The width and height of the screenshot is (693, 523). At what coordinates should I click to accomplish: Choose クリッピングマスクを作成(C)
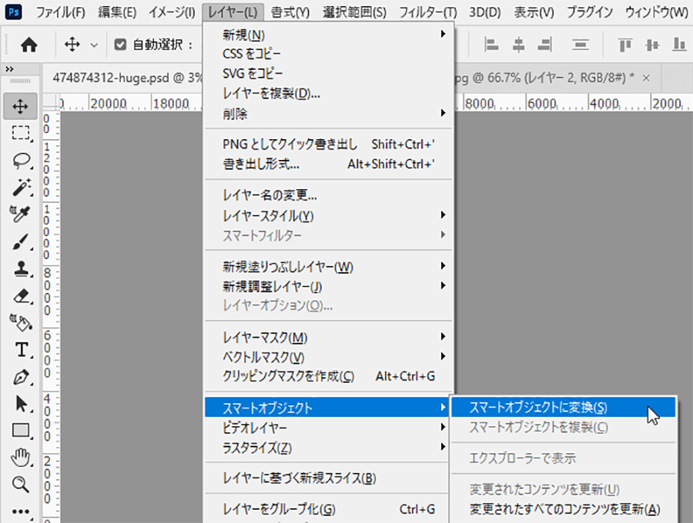(x=327, y=376)
